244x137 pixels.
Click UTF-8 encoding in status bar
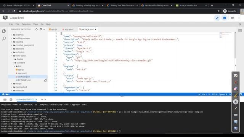point(215,94)
